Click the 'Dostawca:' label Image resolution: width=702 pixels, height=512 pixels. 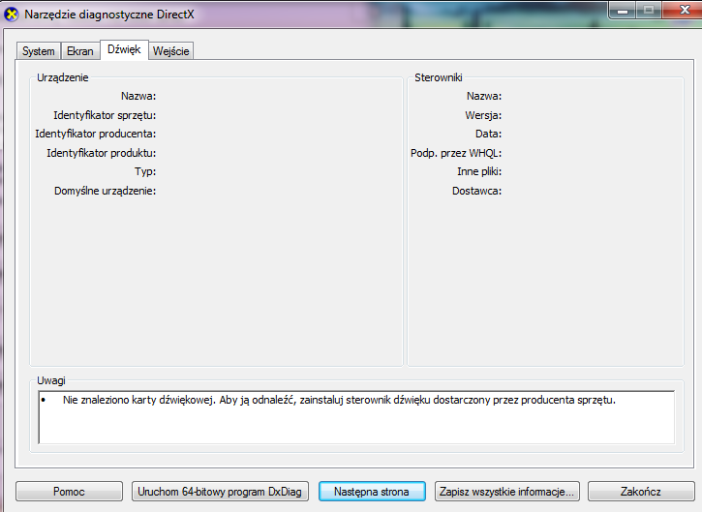(x=476, y=191)
